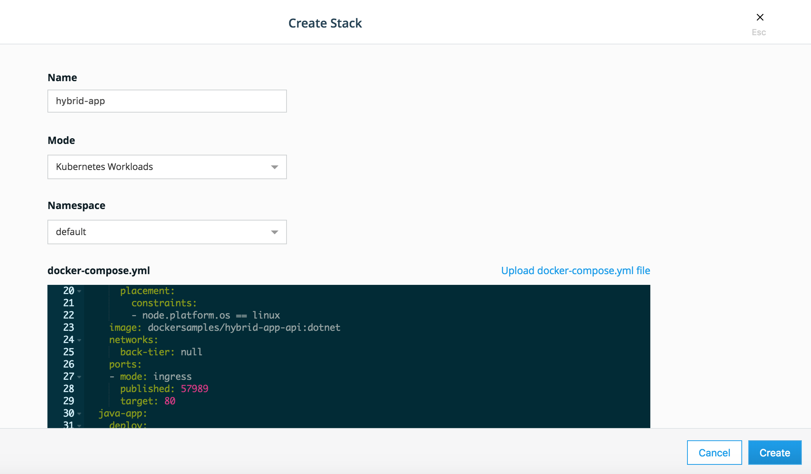Click target port value 80 in editor
This screenshot has height=474, width=811.
[169, 401]
